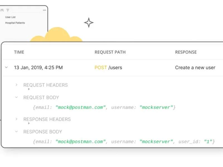Collapse the RESPONSE BODY section chevron
This screenshot has height=167, width=223.
click(16, 131)
